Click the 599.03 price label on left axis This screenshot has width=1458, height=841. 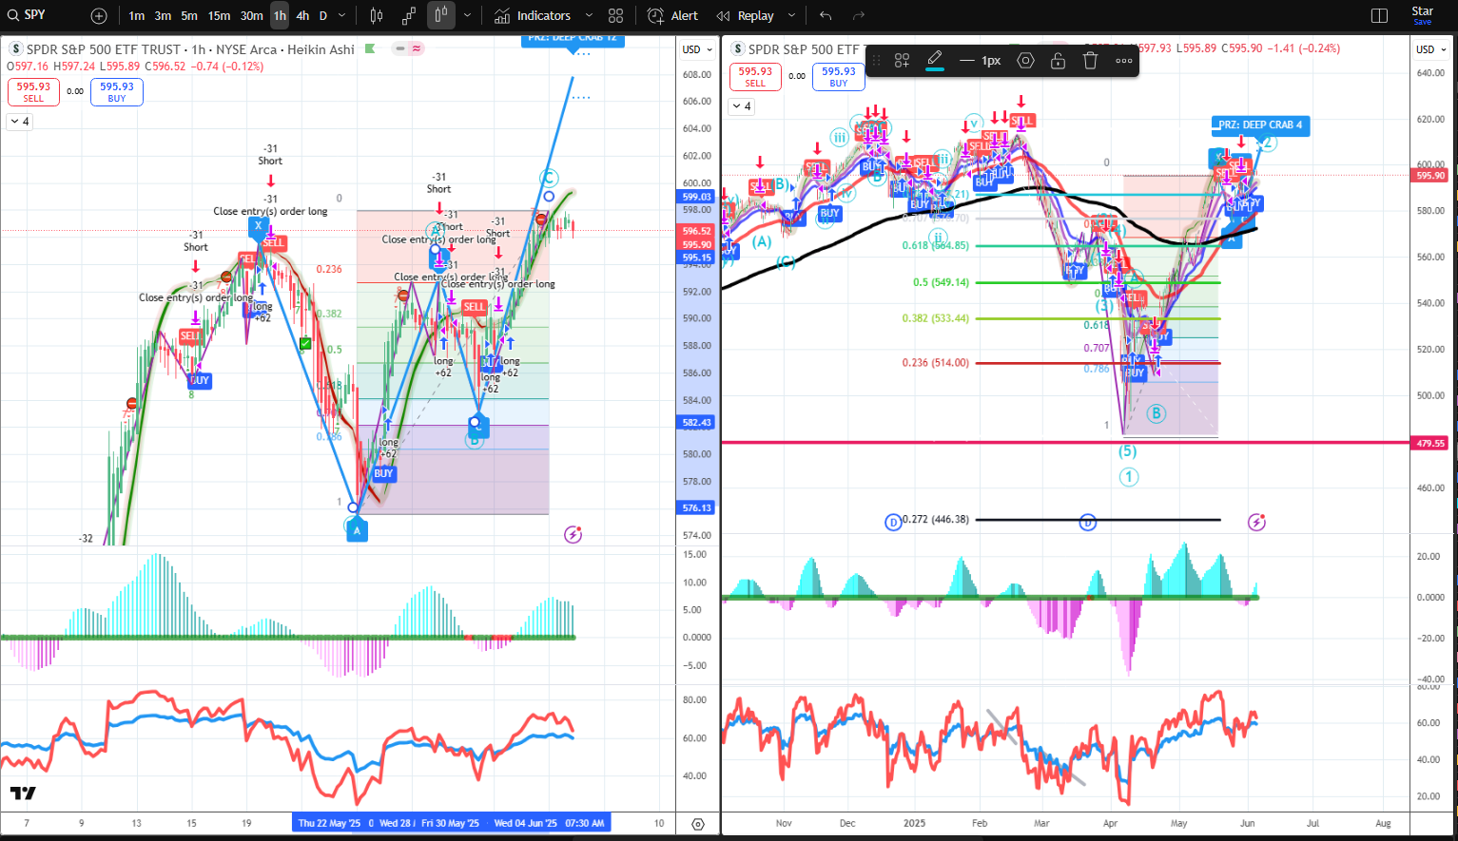pos(696,197)
